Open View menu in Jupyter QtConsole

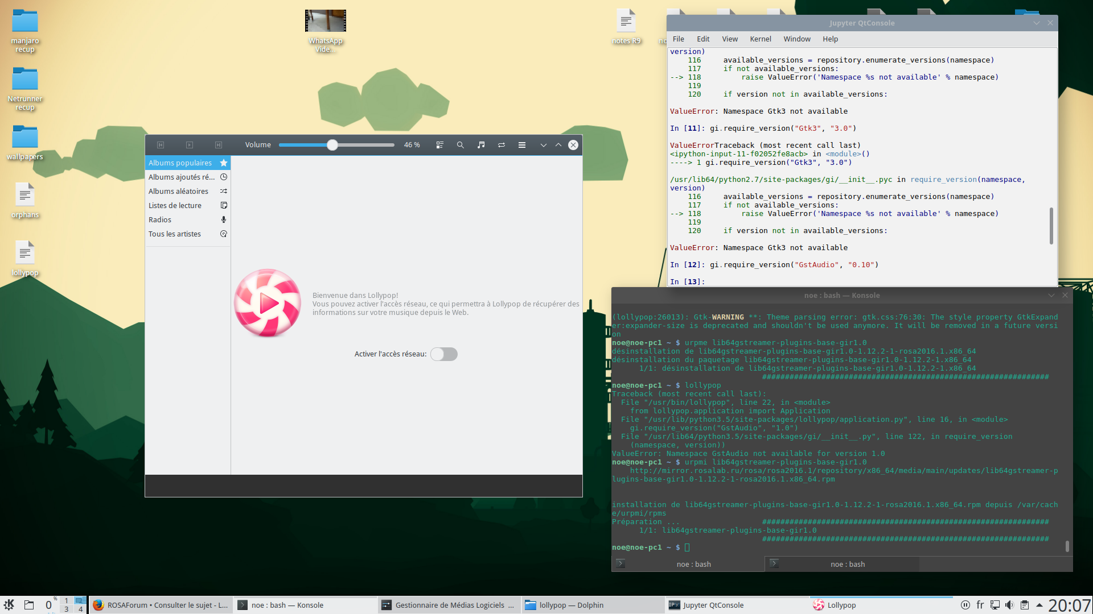pos(729,39)
